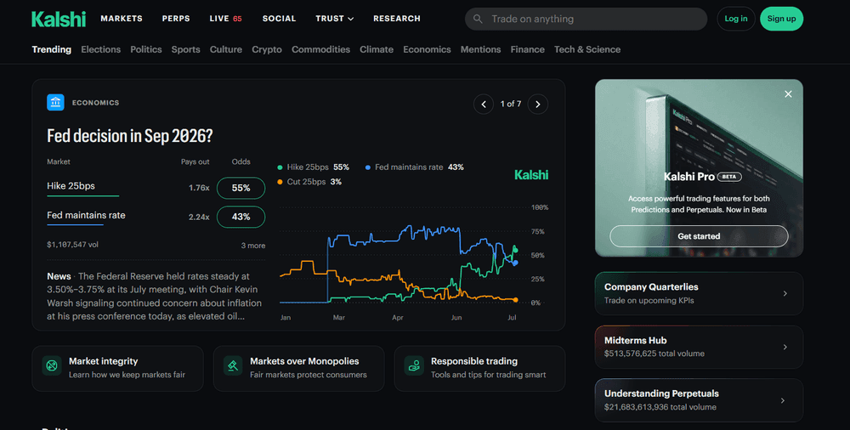Click the Sign up button
This screenshot has width=850, height=430.
point(782,19)
